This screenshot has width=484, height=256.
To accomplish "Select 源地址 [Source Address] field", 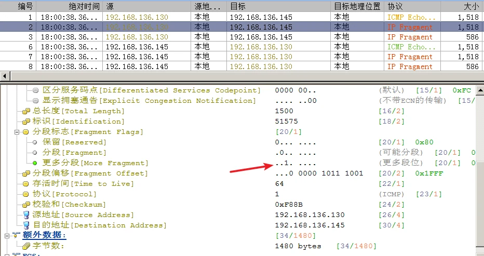I will click(83, 215).
